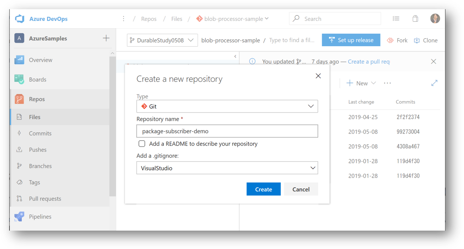Click Set up release button
This screenshot has width=464, height=249.
pos(351,40)
